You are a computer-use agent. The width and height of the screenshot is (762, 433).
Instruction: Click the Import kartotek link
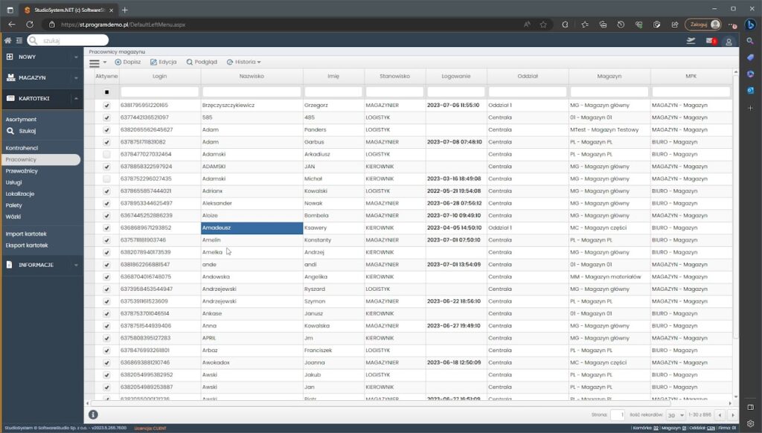click(x=27, y=234)
